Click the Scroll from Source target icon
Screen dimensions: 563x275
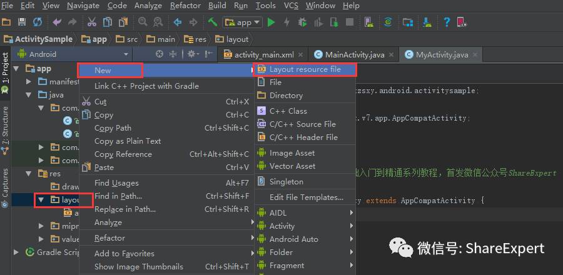[x=160, y=54]
